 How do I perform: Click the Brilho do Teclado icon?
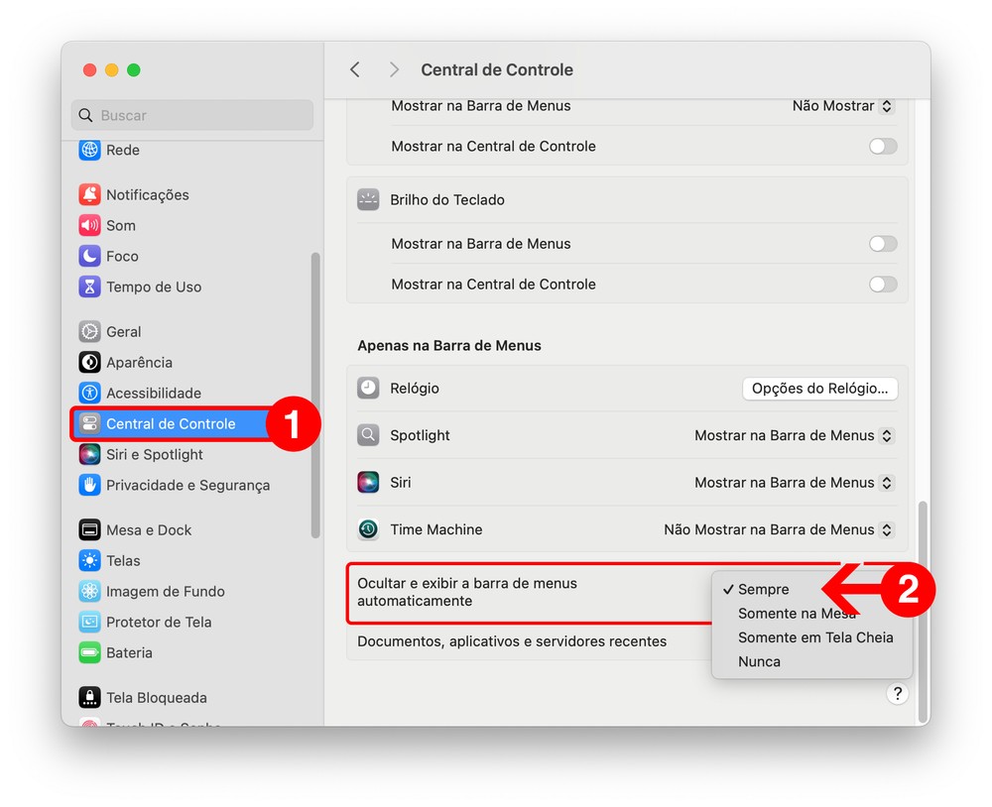click(368, 199)
